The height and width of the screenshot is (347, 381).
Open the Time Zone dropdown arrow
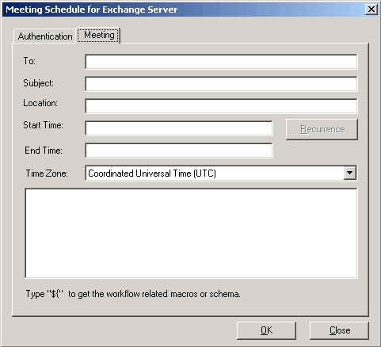(x=350, y=173)
